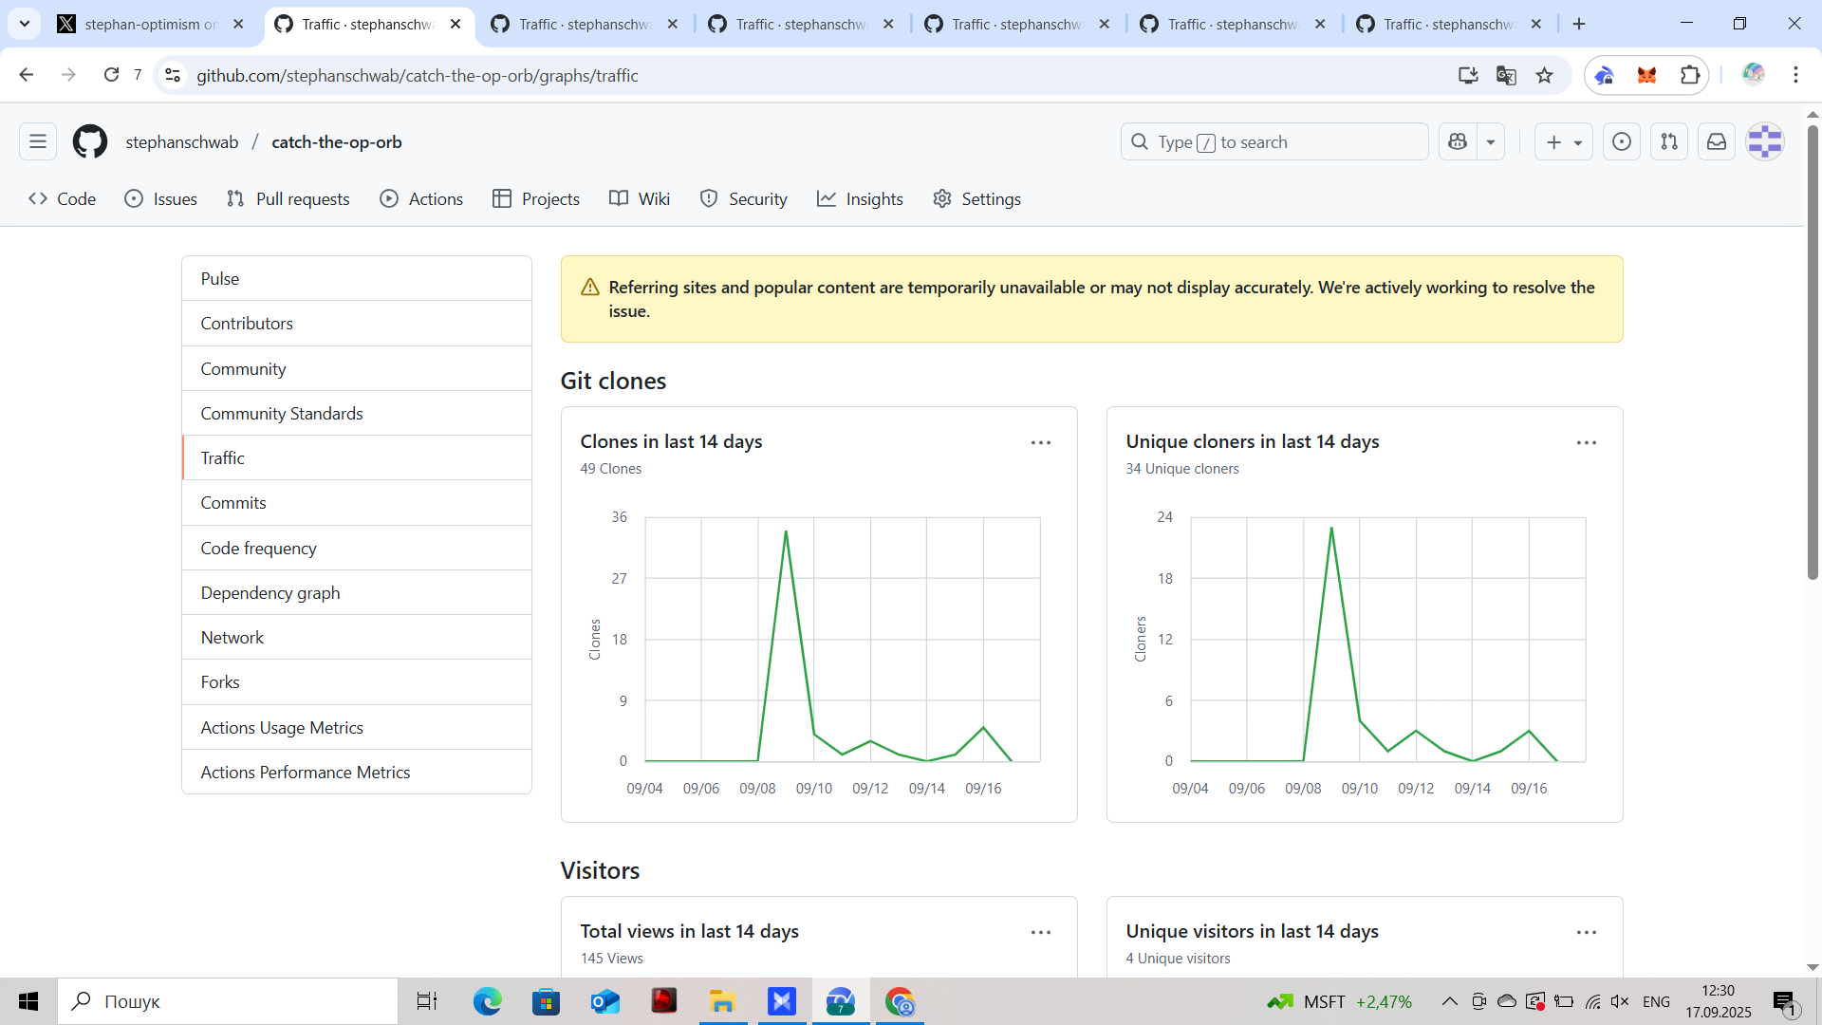Open options menu for Clones chart
Viewport: 1822px width, 1025px height.
click(1041, 443)
